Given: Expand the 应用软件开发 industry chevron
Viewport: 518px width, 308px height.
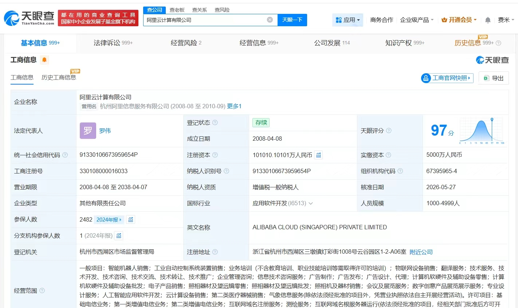Looking at the screenshot, I should tap(311, 203).
